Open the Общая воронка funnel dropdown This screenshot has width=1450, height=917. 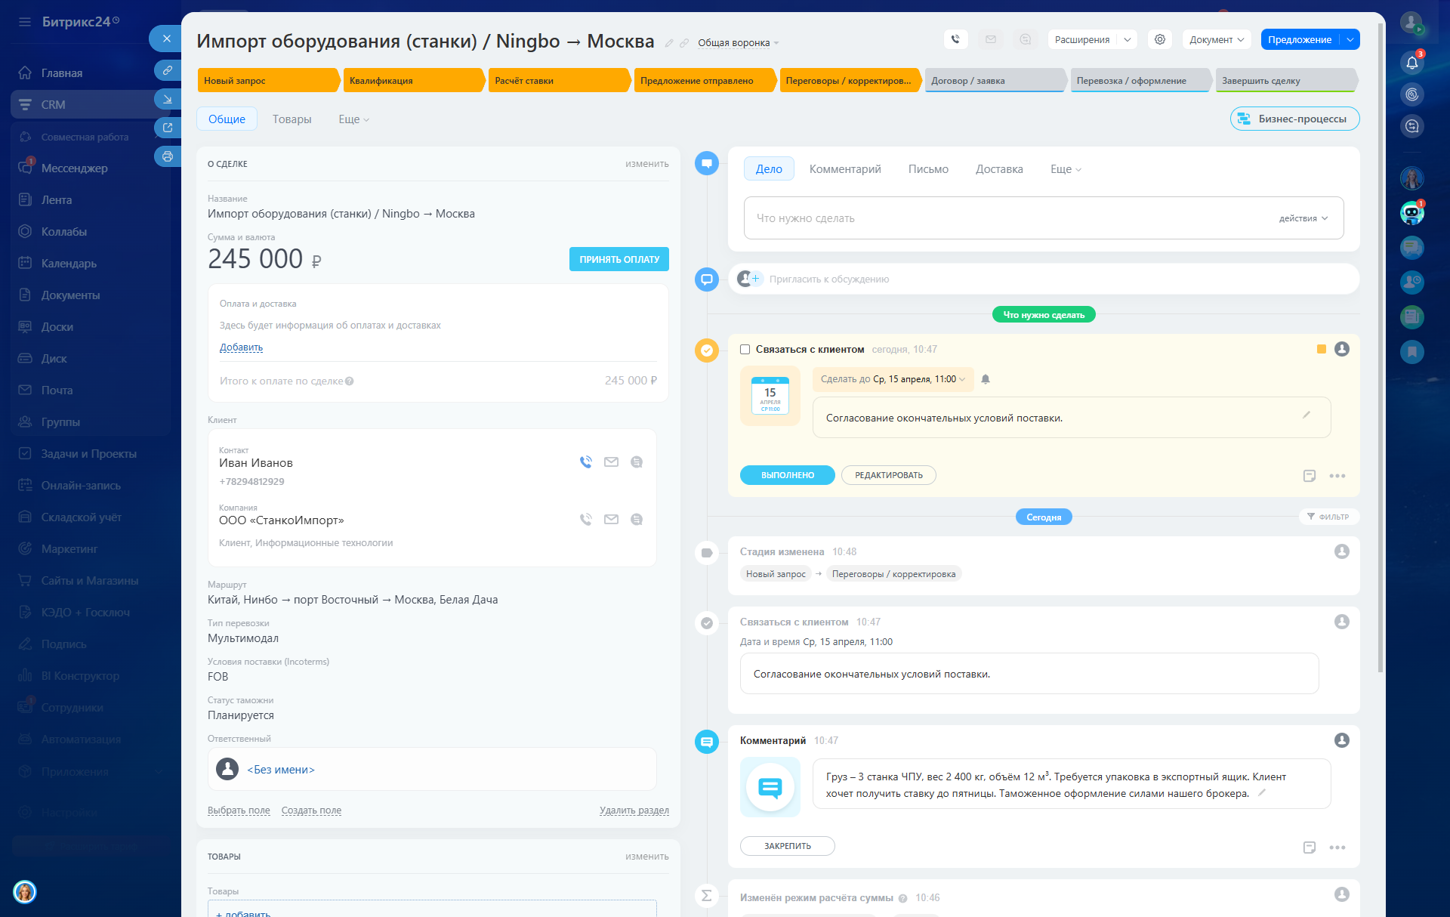738,43
